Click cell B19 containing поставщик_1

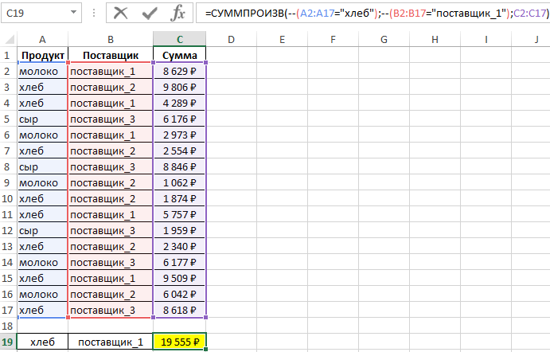point(111,342)
